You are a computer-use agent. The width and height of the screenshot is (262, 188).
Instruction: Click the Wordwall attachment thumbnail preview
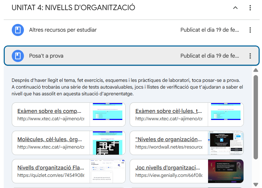pos(226,143)
